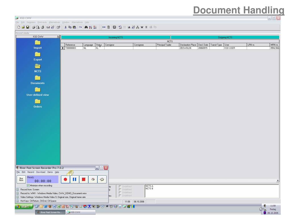Screen dimensions: 291x218
Task: Click the Windows start button
Action: click(24, 207)
